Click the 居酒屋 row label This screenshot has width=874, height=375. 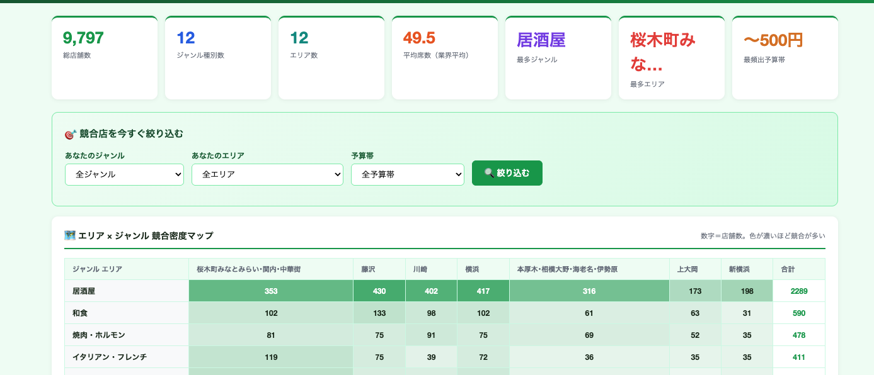pyautogui.click(x=127, y=291)
